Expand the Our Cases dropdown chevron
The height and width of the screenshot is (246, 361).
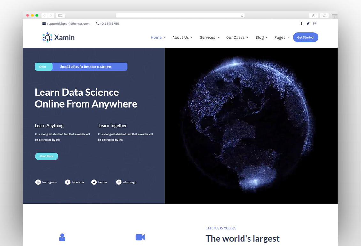tap(248, 37)
